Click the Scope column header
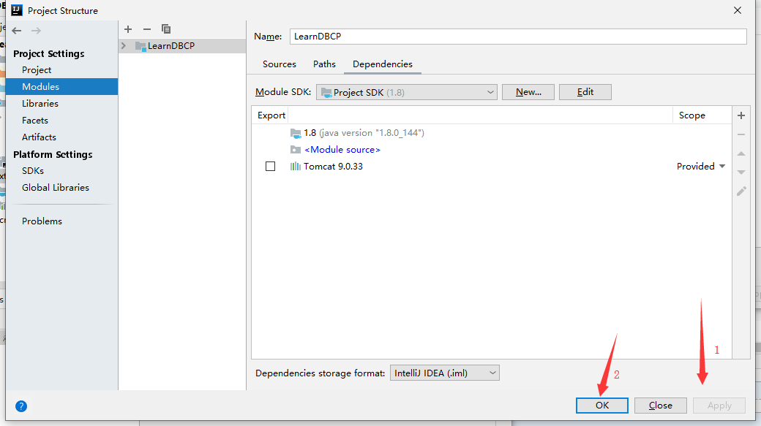 pyautogui.click(x=692, y=115)
